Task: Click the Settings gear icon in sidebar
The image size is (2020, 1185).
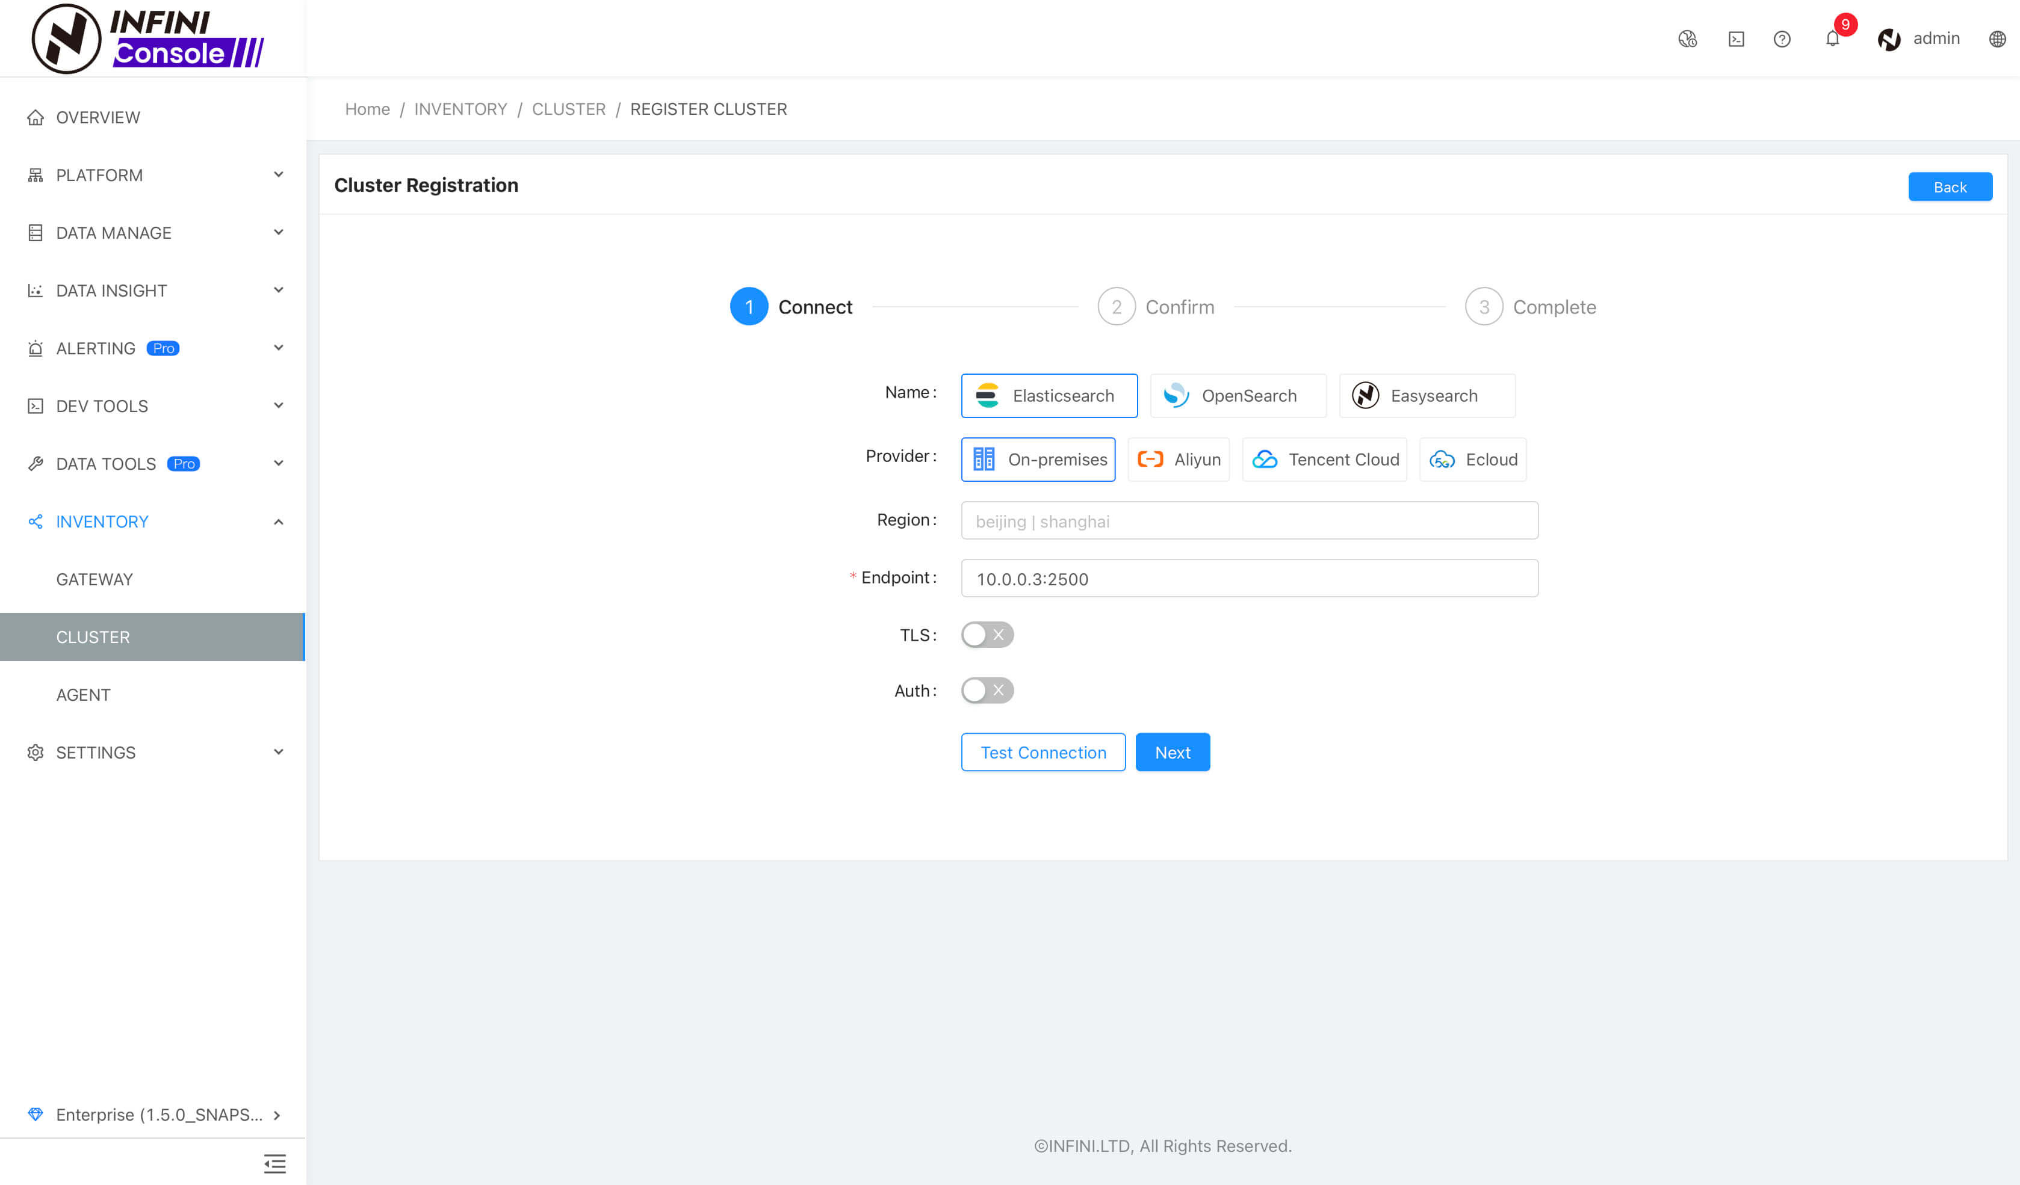Action: [x=36, y=753]
